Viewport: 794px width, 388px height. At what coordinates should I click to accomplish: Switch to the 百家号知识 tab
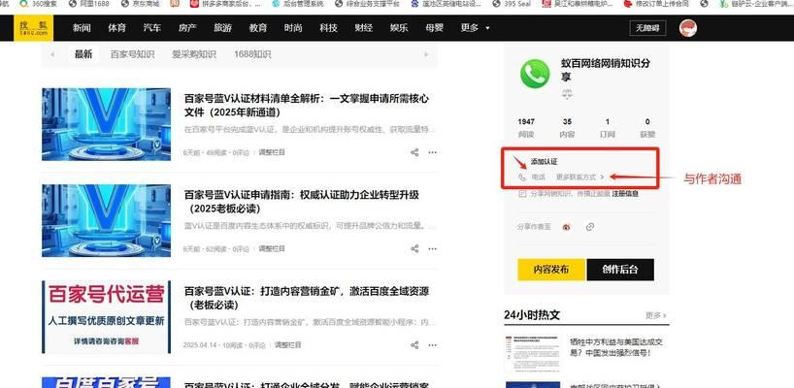pyautogui.click(x=132, y=54)
